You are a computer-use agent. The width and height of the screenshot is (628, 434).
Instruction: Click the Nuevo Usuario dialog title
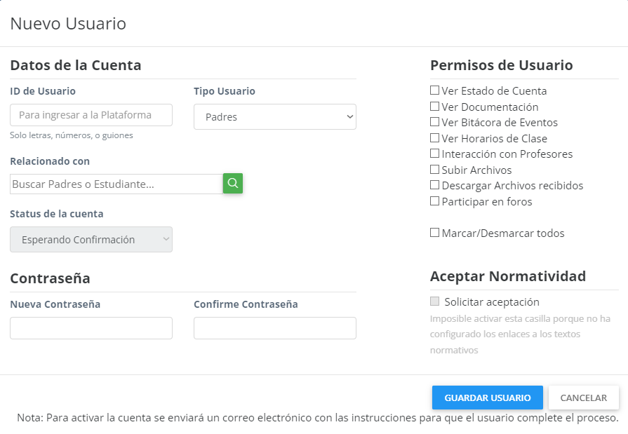(68, 24)
